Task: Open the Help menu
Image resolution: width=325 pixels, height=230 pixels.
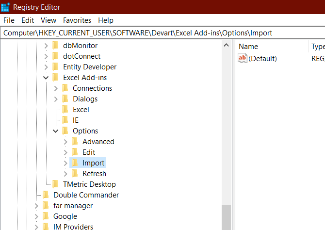Action: click(106, 20)
